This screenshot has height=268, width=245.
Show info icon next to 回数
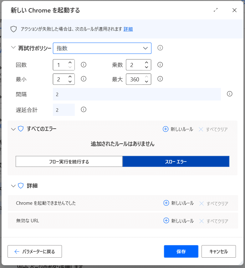pos(84,64)
